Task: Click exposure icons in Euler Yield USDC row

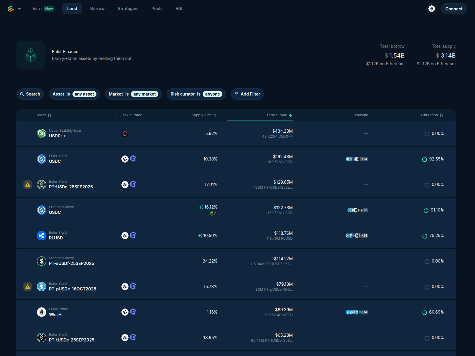Action: (x=357, y=159)
